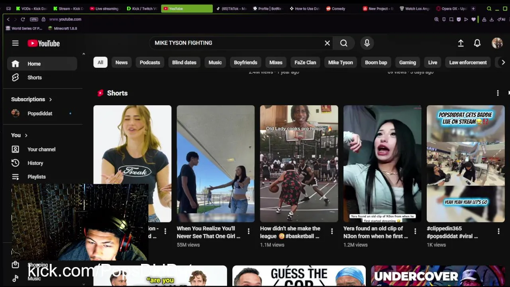This screenshot has width=510, height=287.
Task: Open the Freak t-shirt Short thumbnail
Action: pyautogui.click(x=132, y=163)
